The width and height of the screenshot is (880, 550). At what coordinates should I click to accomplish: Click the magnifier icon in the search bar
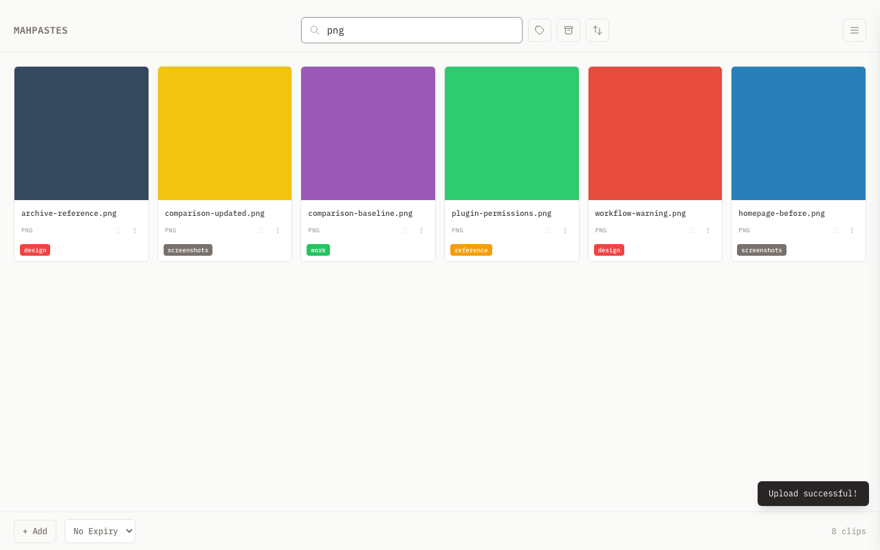pyautogui.click(x=314, y=30)
